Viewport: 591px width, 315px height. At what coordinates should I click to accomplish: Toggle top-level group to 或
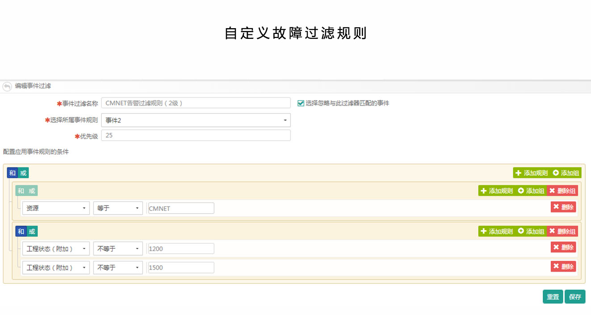(24, 173)
